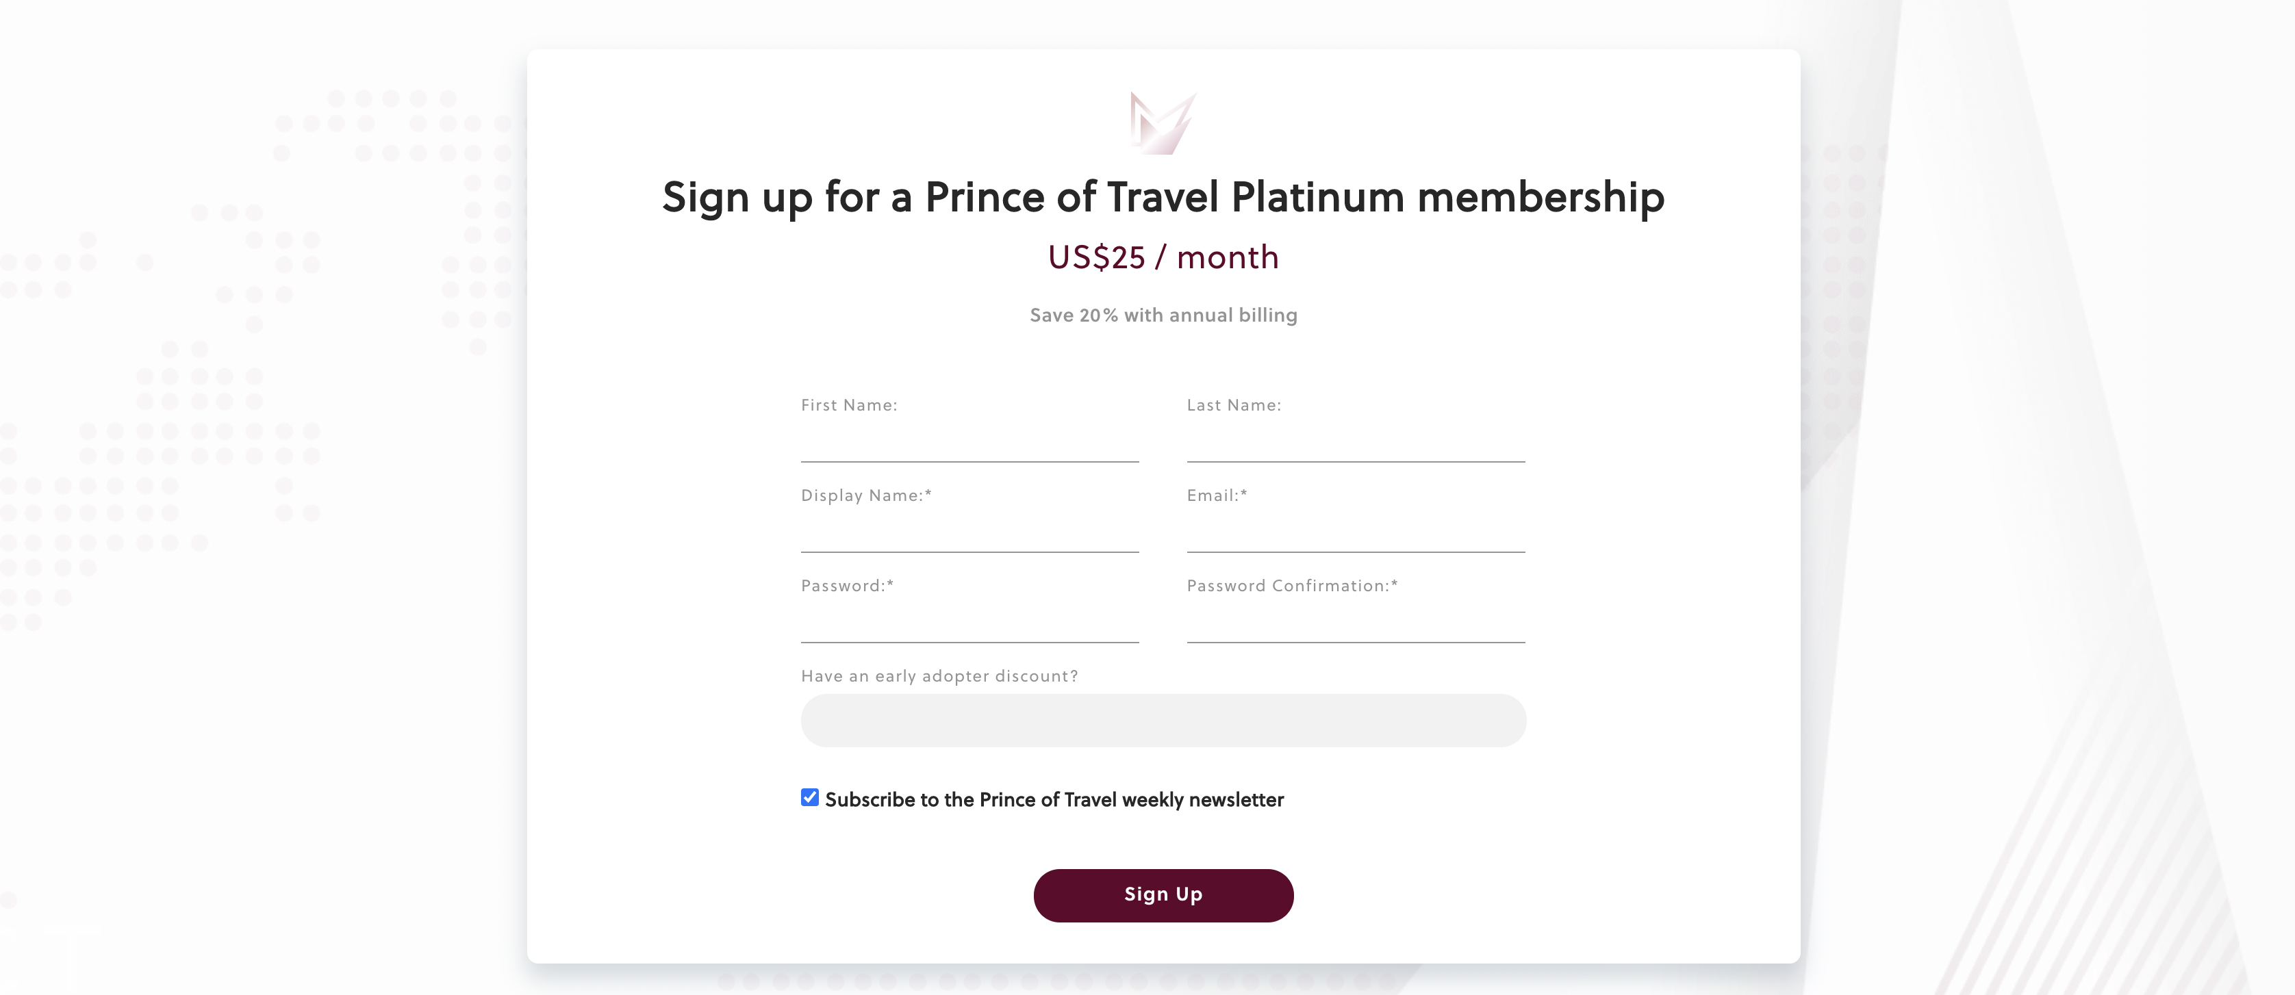Click the newsletter subscription label text
This screenshot has height=995, width=2295.
coord(1054,800)
